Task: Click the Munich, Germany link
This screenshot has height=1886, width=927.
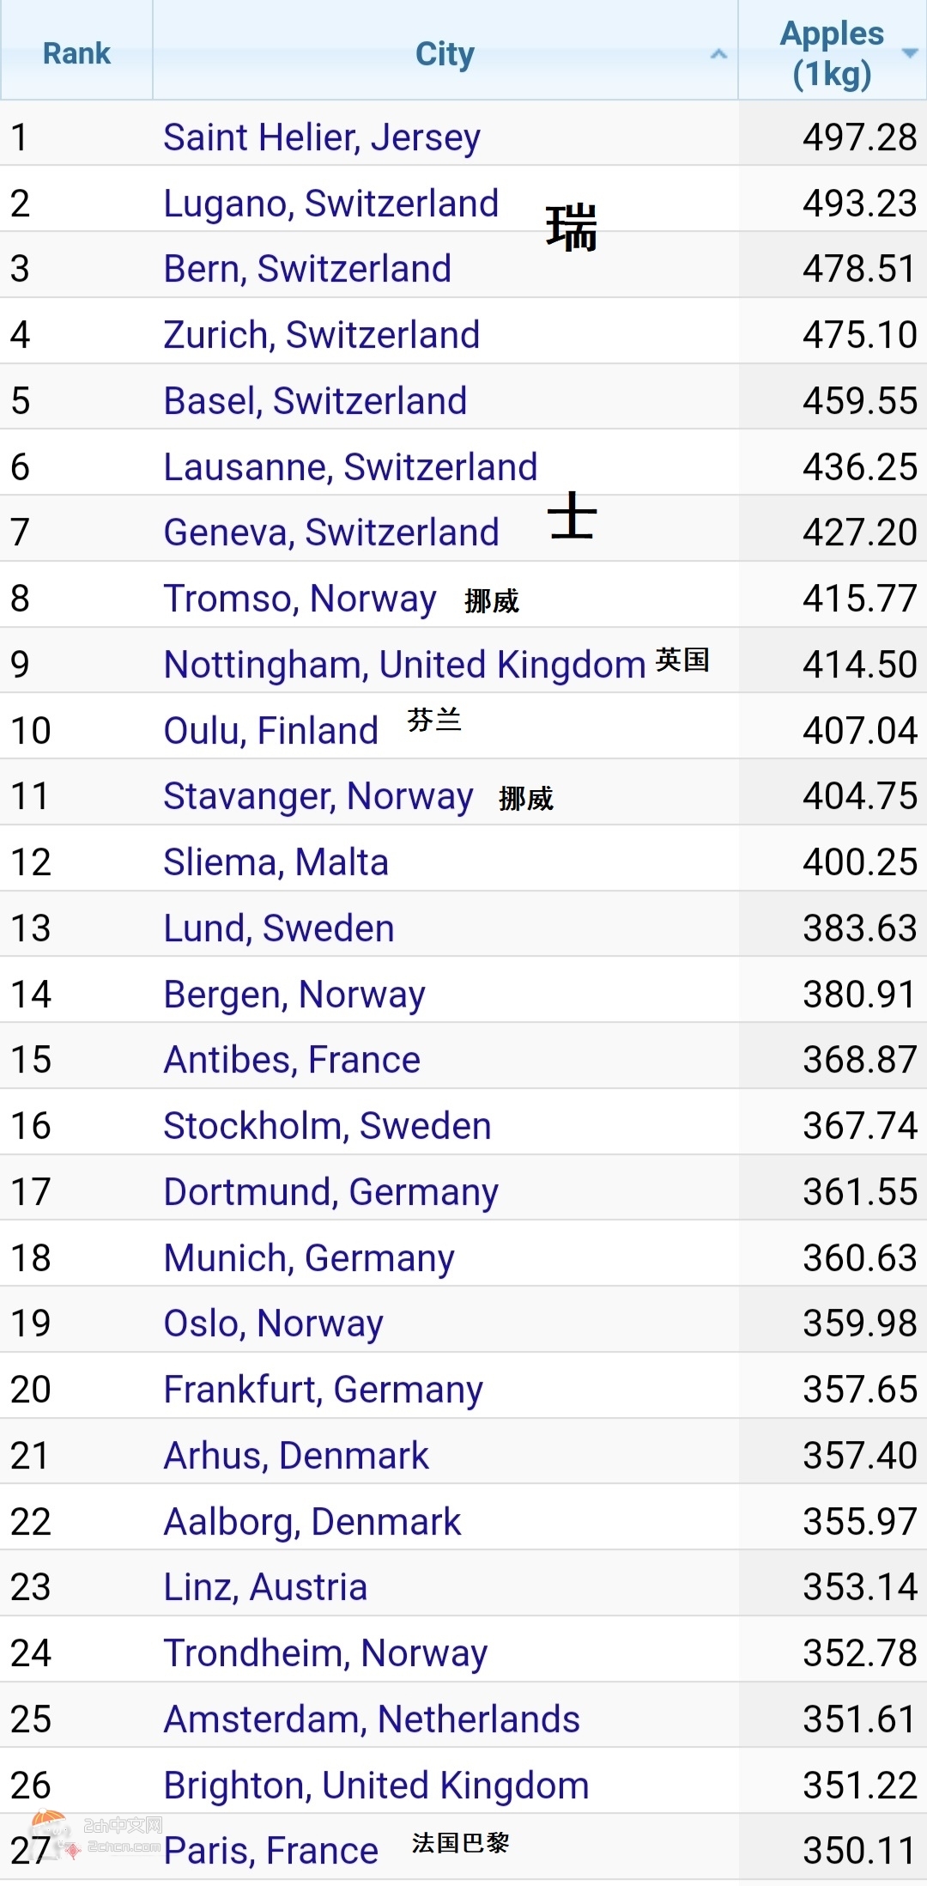Action: (x=309, y=1258)
